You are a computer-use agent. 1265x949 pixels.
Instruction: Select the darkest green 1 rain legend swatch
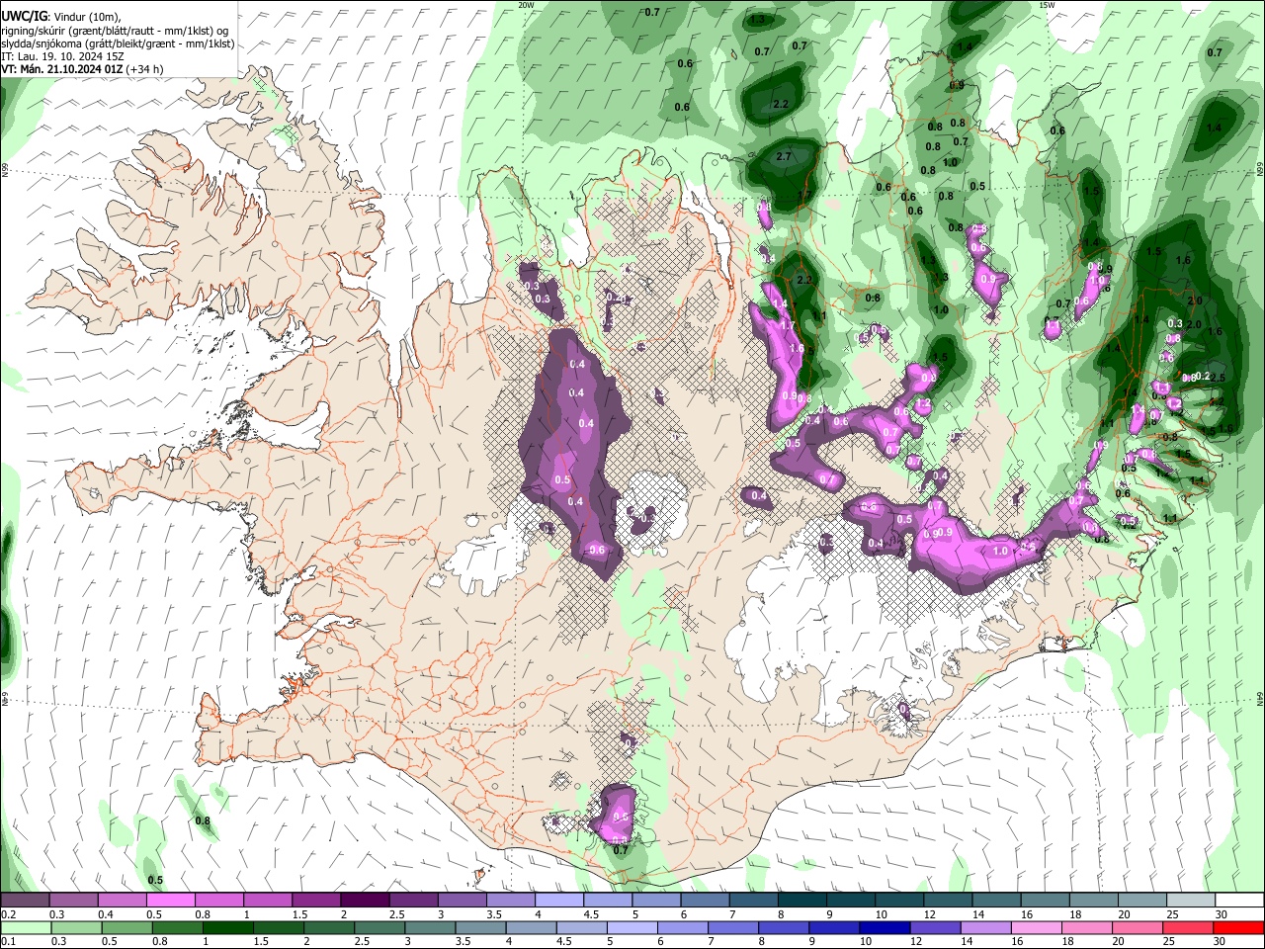(227, 927)
